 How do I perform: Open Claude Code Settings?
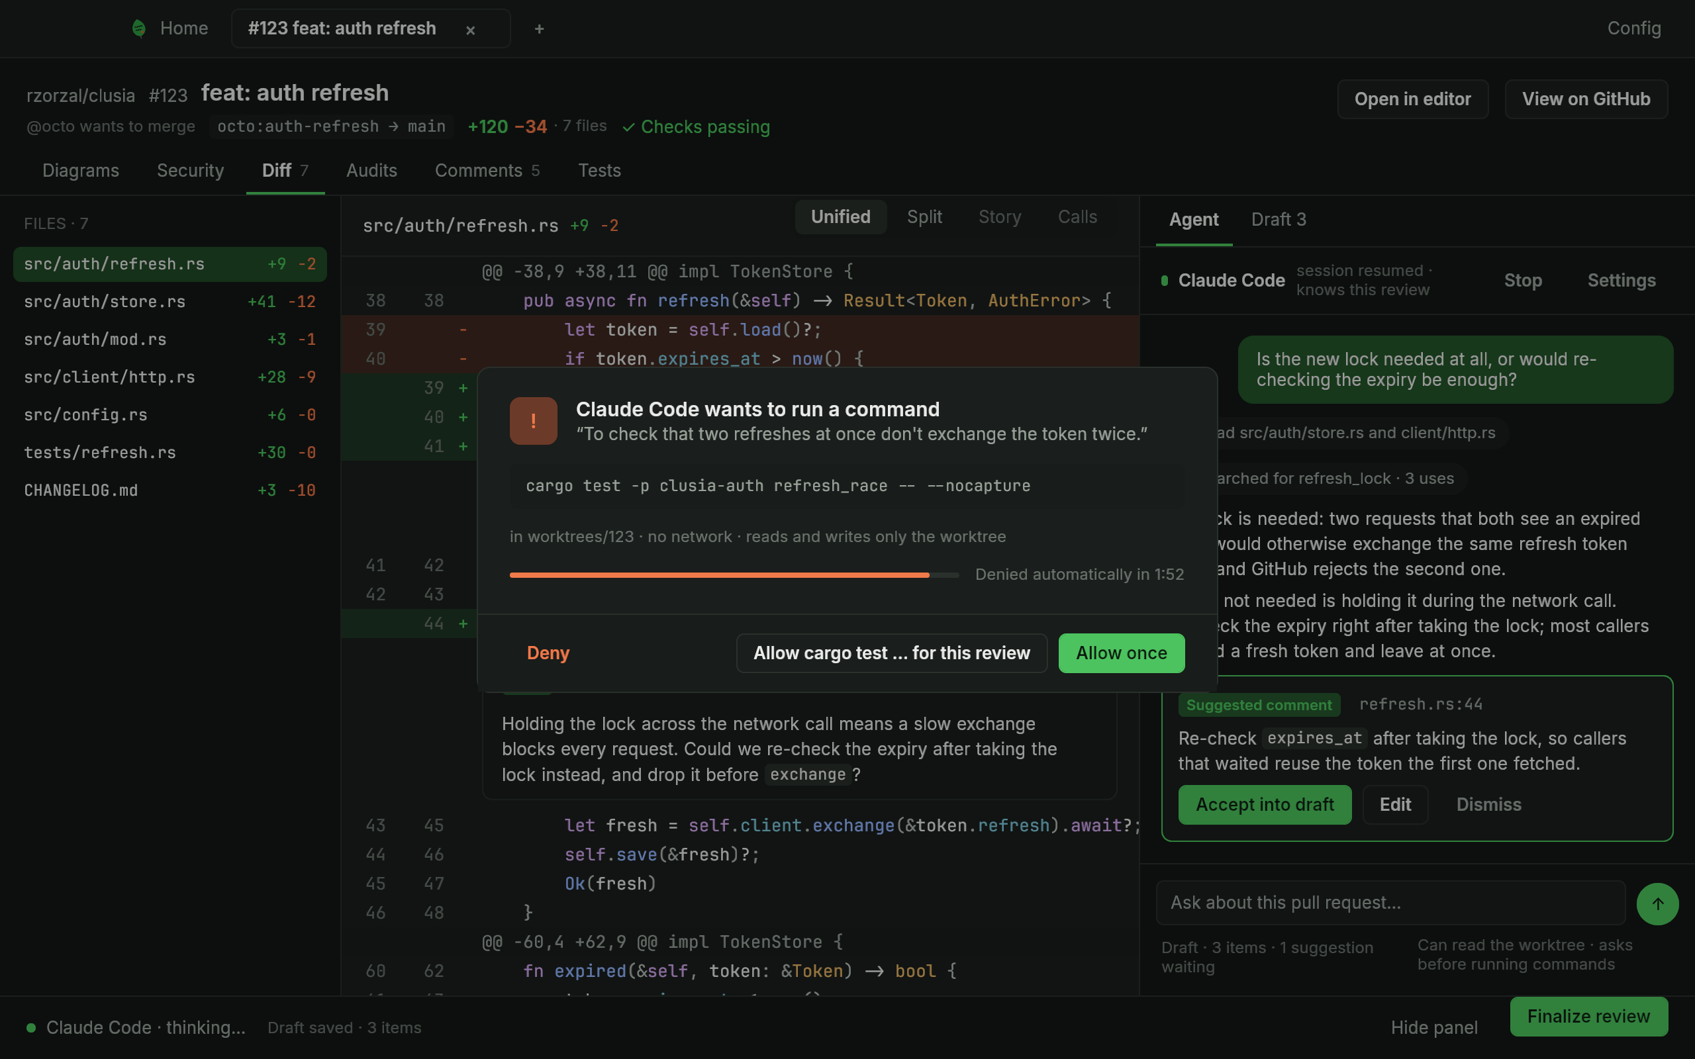(1622, 280)
